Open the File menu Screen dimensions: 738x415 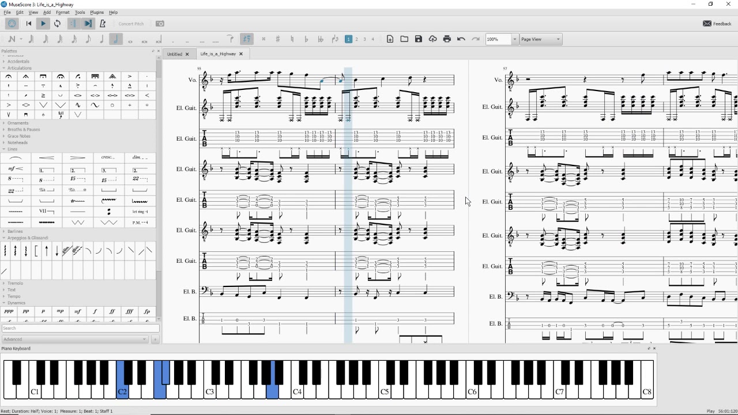(x=7, y=12)
